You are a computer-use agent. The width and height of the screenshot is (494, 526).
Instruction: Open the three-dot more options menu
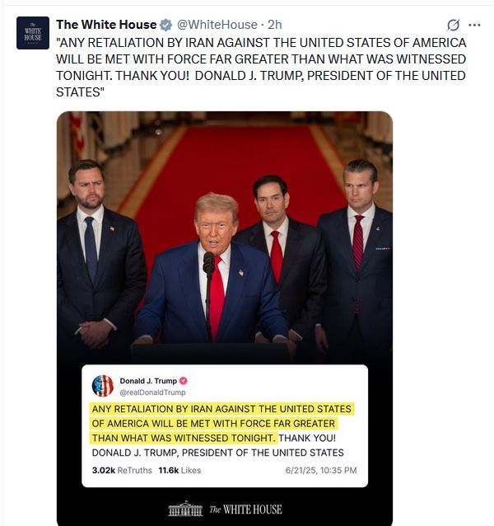(474, 25)
